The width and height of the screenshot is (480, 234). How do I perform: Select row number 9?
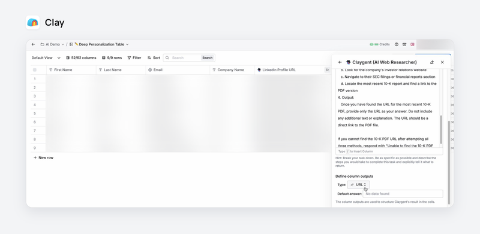click(x=35, y=148)
